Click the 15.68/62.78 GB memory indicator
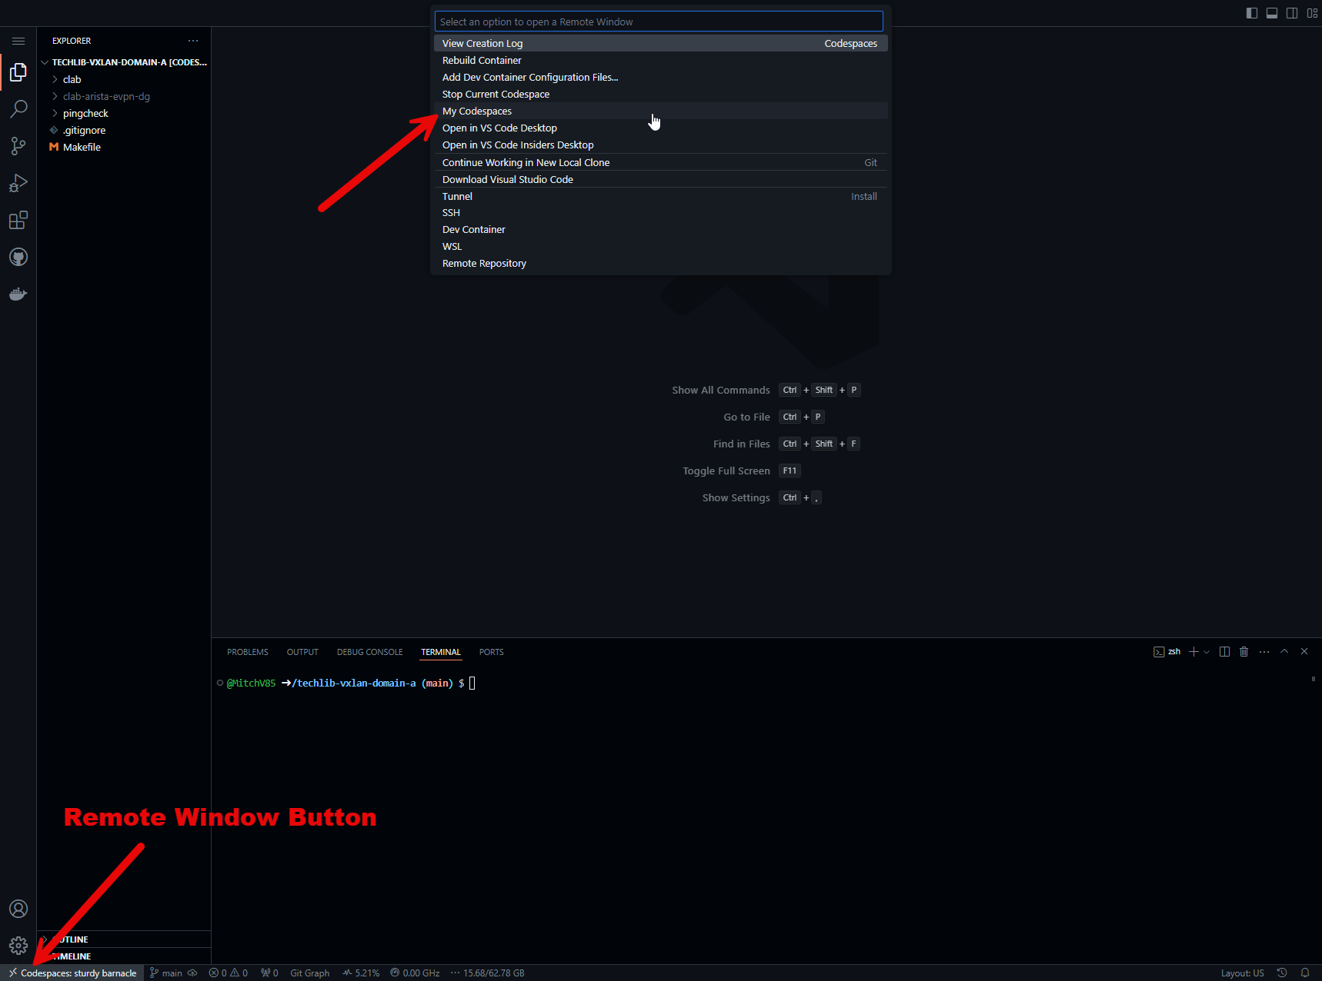 tap(487, 973)
